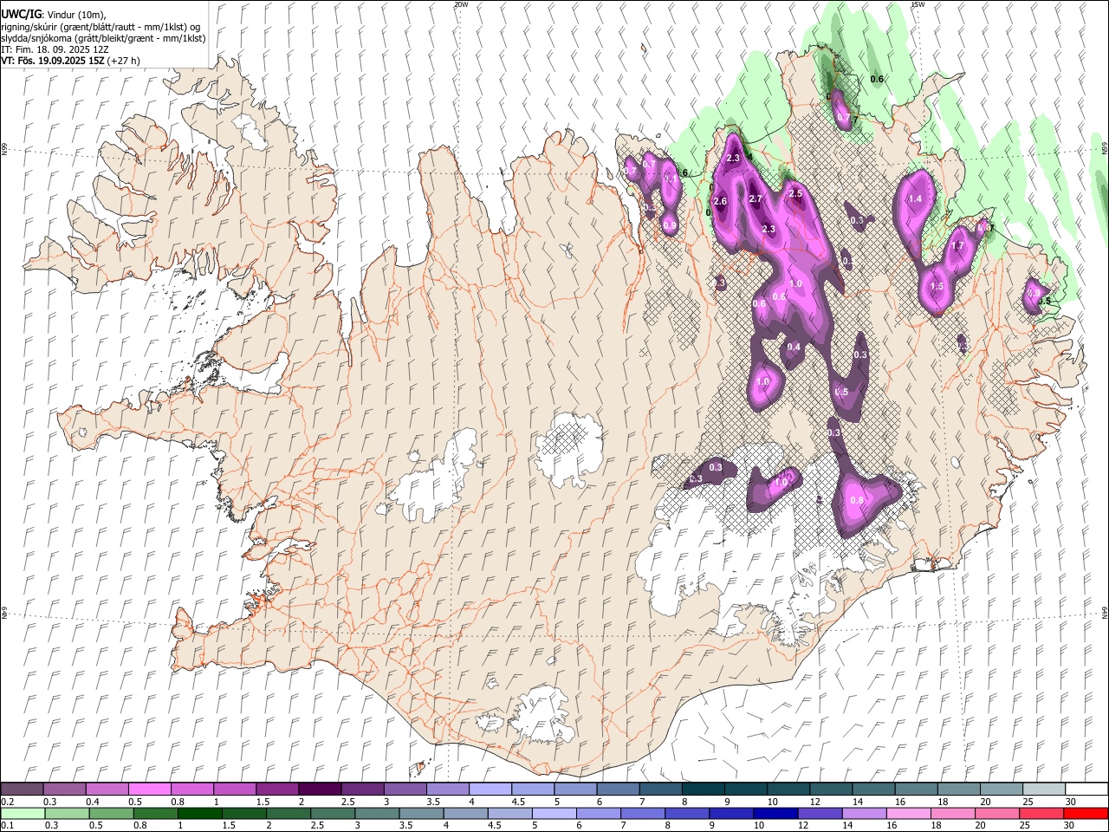Click the 2.7 precipitation value on the map
Screen dimensions: 1109x832
click(x=755, y=198)
